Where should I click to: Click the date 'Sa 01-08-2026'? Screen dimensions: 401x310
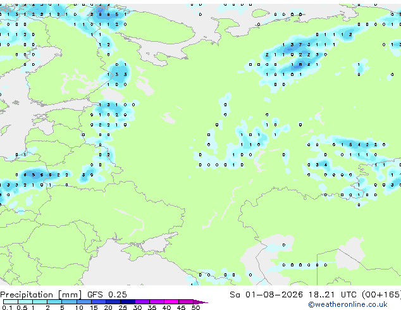pos(266,295)
